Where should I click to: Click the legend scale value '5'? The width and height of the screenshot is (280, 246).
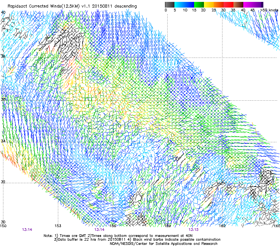click(x=175, y=10)
